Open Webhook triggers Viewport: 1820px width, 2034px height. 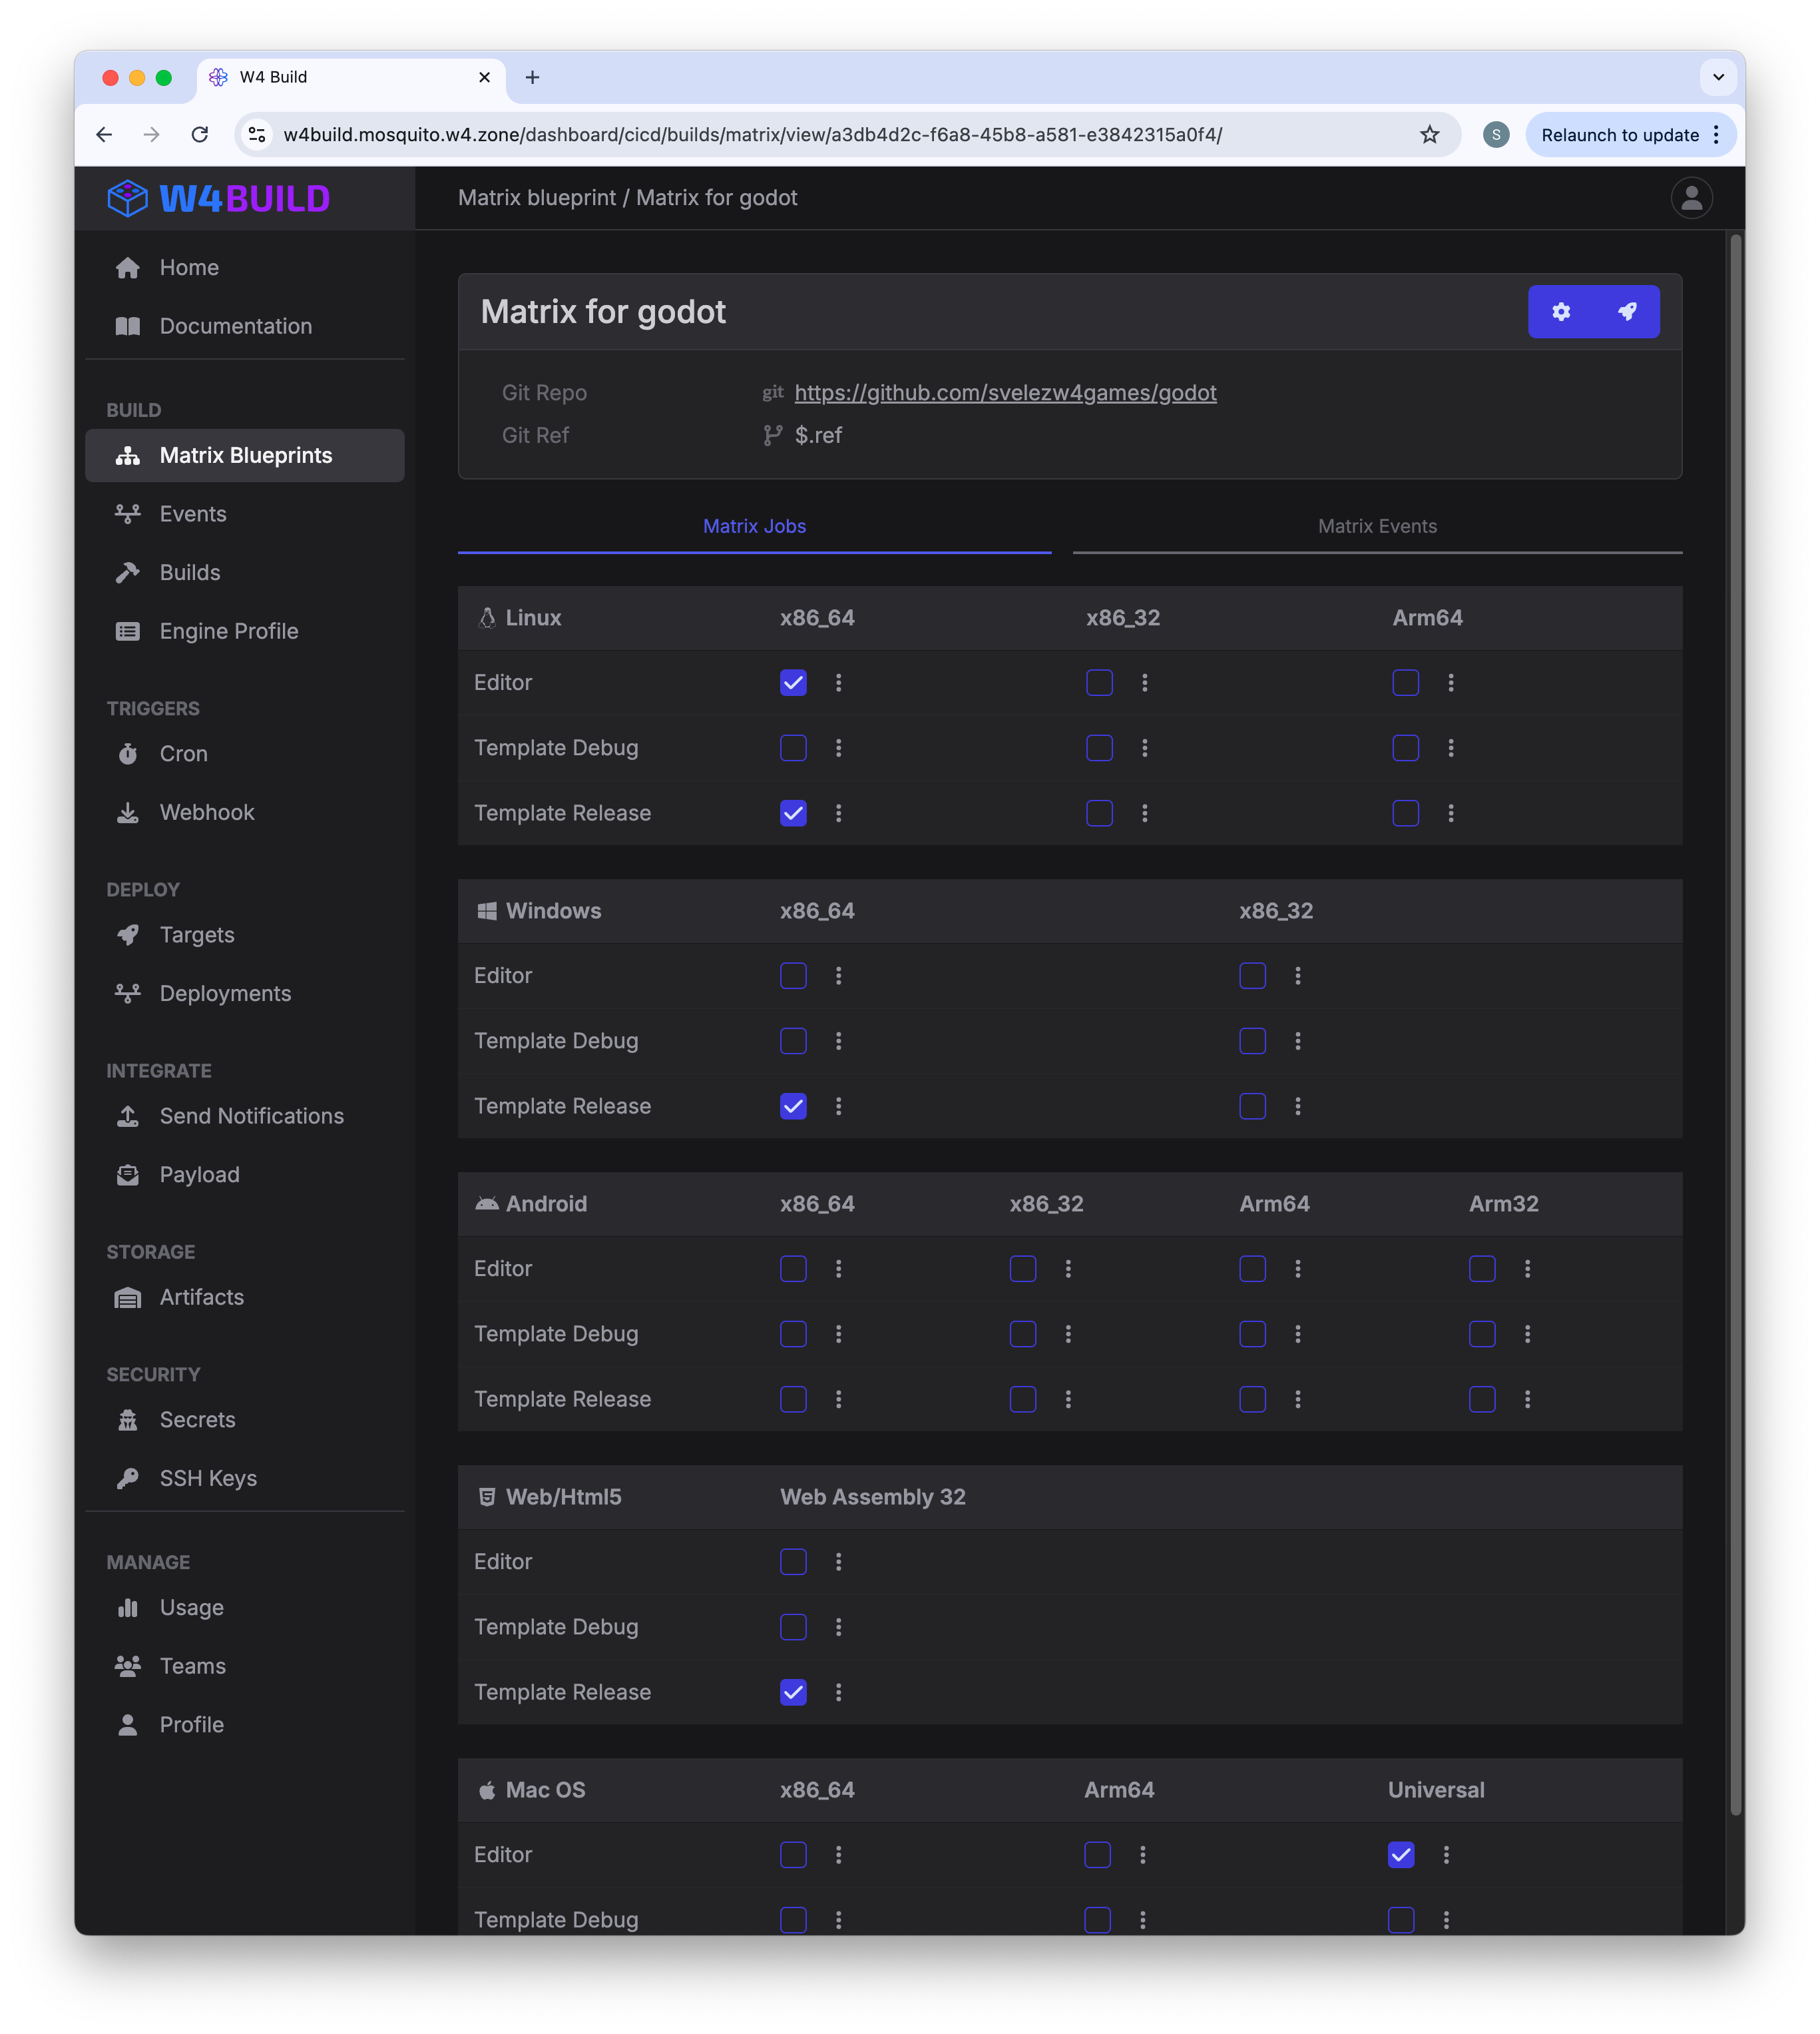(245, 813)
